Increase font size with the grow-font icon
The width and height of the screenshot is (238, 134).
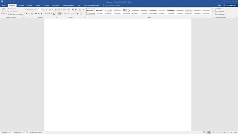coord(44,10)
